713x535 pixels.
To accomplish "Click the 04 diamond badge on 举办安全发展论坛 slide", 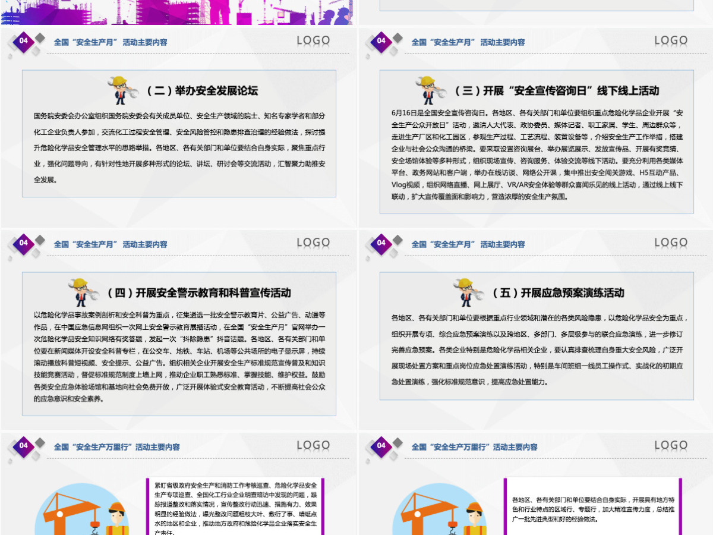I will pos(24,41).
